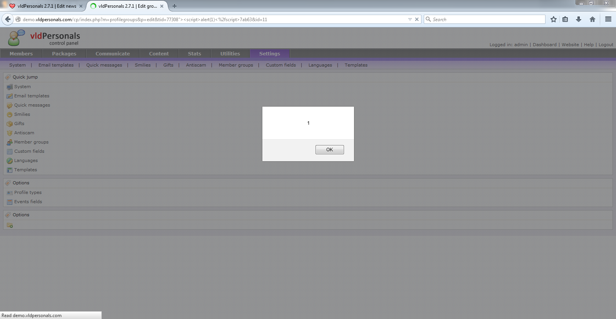Open Gifts in the submenu bar
The image size is (616, 319).
coord(168,65)
